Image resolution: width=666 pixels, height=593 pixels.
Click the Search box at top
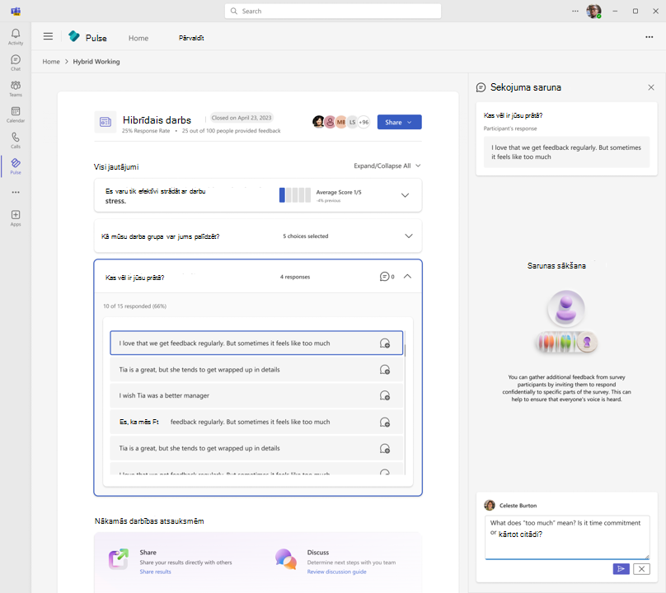[x=333, y=11]
